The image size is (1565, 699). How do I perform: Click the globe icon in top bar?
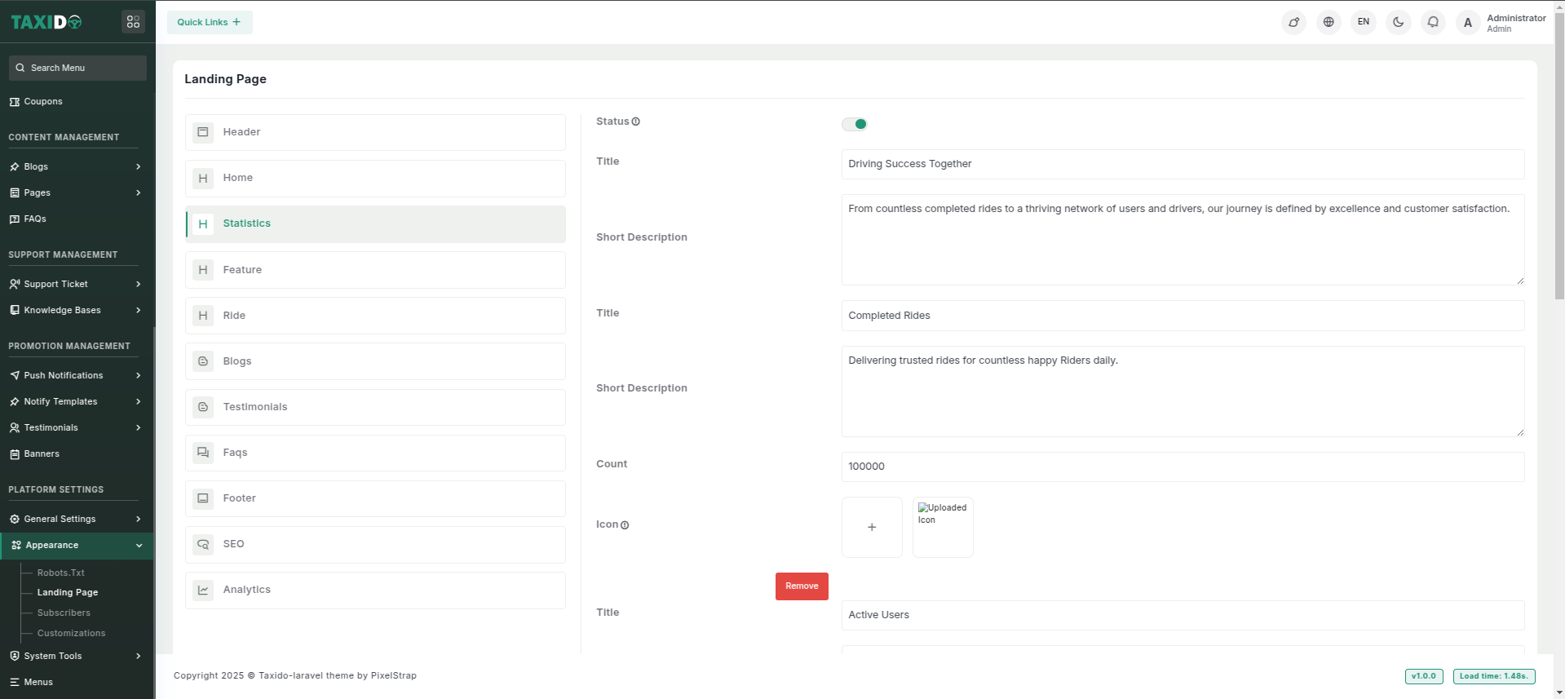coord(1328,22)
